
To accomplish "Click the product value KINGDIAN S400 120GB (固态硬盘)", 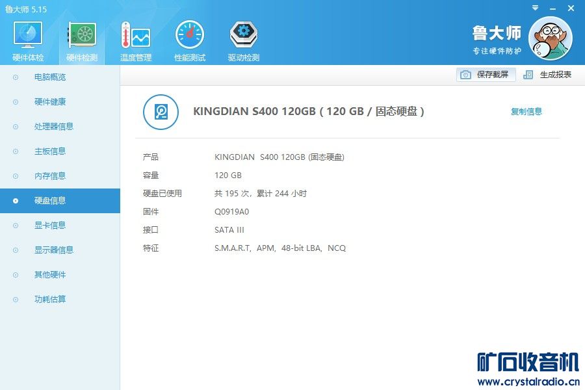I will 279,157.
